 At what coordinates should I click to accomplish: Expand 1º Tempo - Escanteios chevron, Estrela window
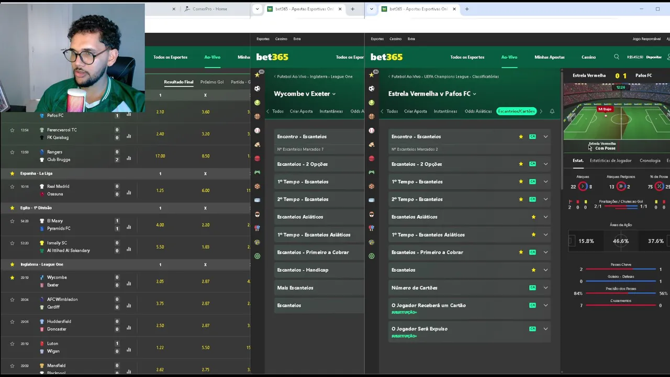click(545, 182)
